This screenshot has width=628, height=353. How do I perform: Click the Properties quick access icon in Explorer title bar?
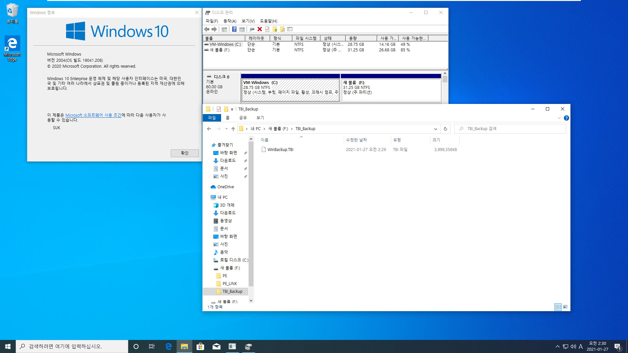(x=219, y=109)
